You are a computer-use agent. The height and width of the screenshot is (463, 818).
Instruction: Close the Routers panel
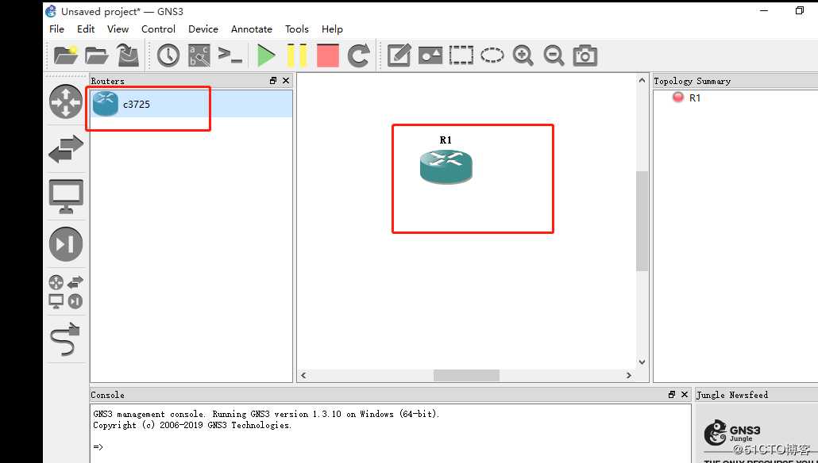[285, 81]
